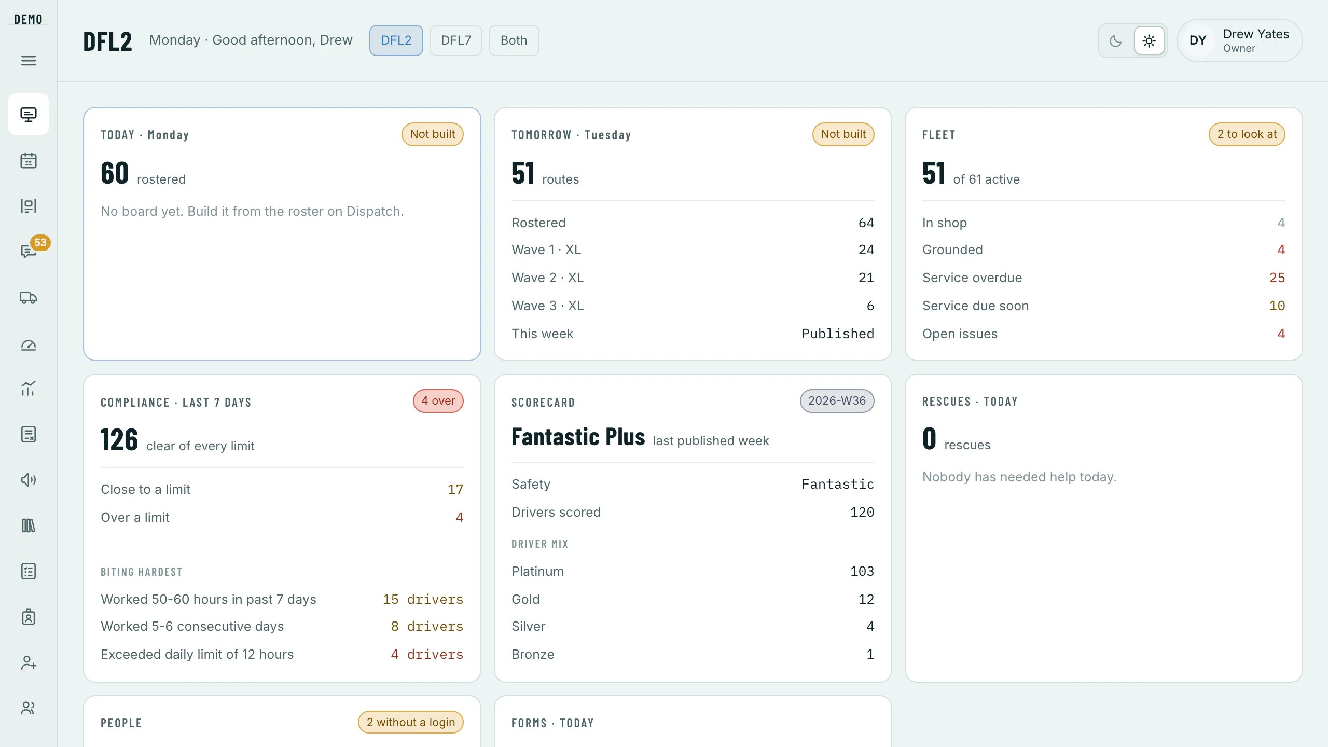Click the Over a limit row
1328x747 pixels.
click(282, 517)
